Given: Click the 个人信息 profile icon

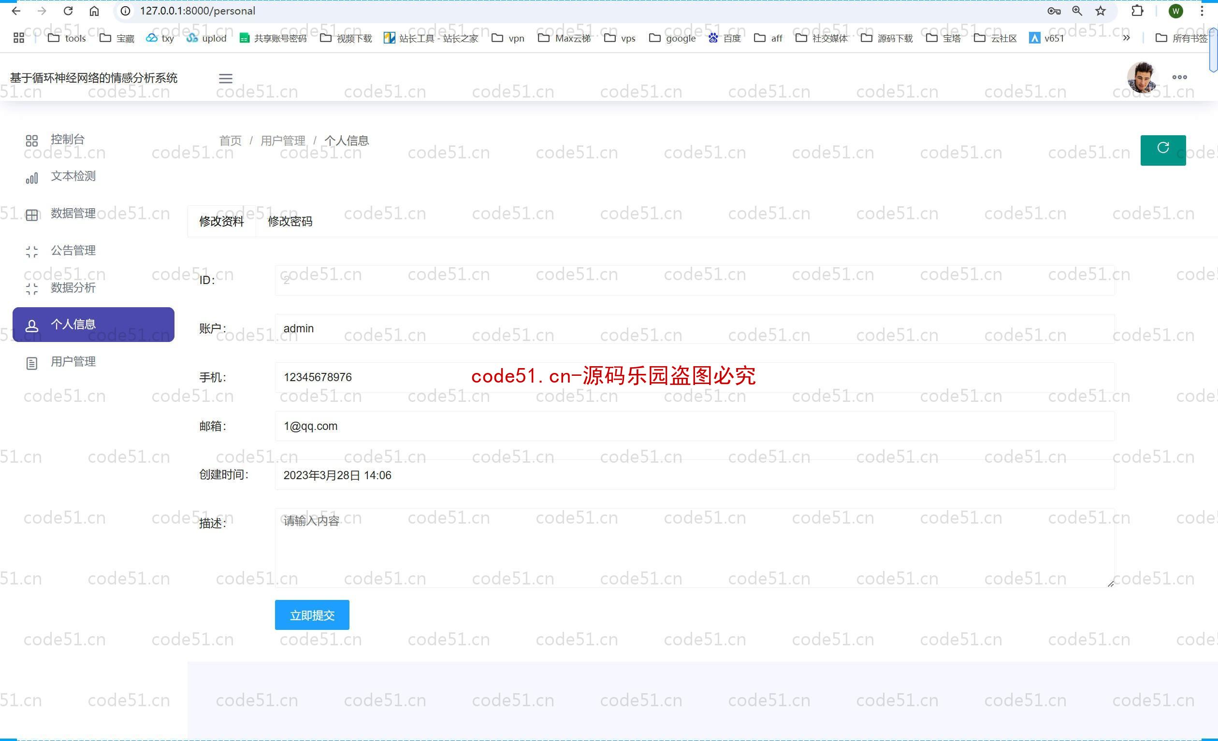Looking at the screenshot, I should (30, 324).
